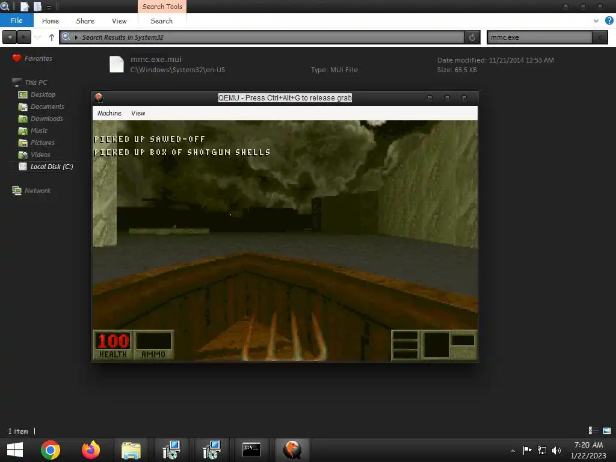Select the Search ribbon tab

pyautogui.click(x=161, y=21)
